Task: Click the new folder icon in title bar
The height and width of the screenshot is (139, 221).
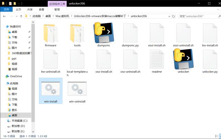Action: pyautogui.click(x=15, y=3)
